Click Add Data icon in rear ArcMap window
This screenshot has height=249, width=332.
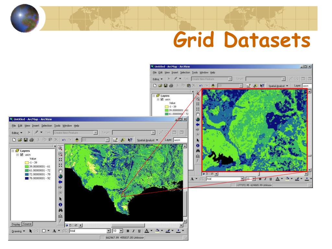213,86
